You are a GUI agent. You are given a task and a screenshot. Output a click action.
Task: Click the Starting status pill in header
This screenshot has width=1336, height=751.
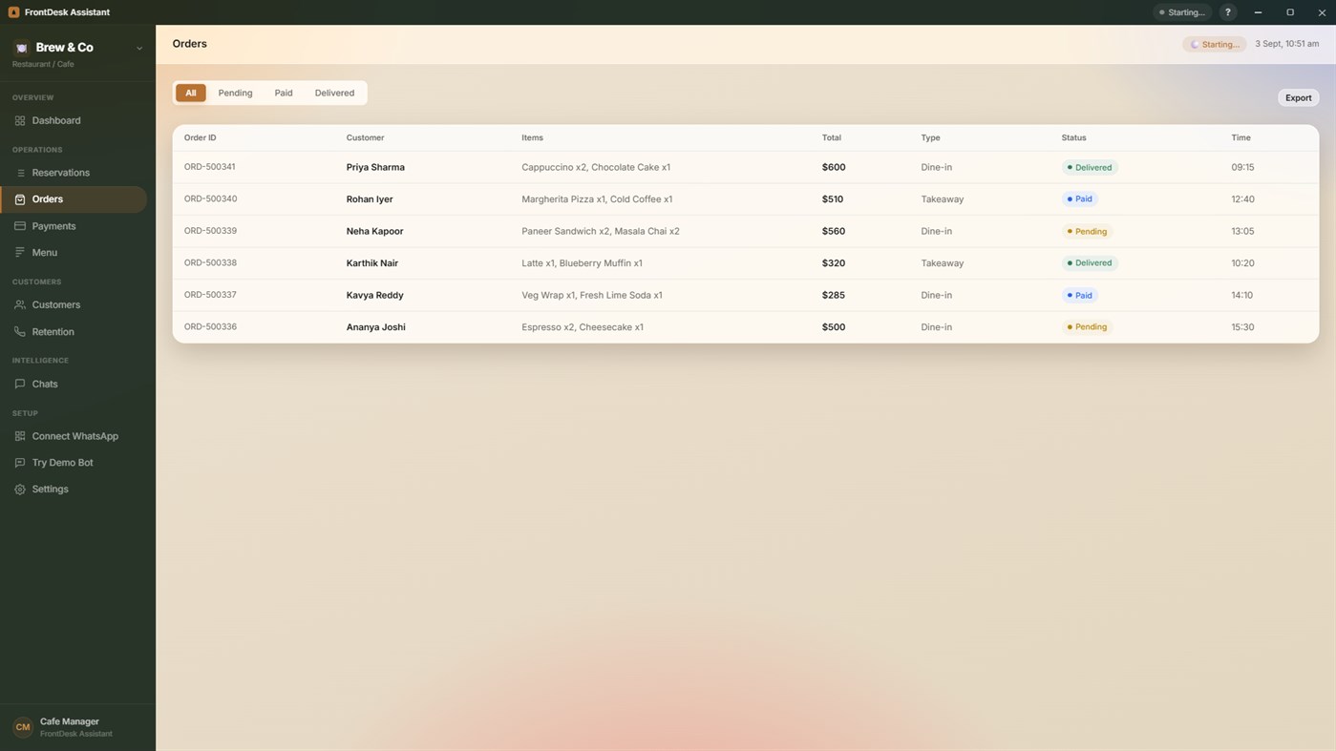(x=1215, y=44)
